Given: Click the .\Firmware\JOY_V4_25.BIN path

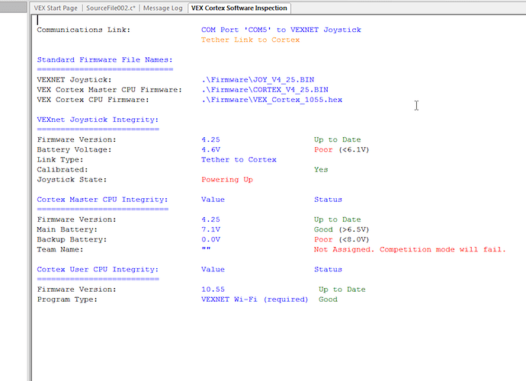Looking at the screenshot, I should point(258,80).
